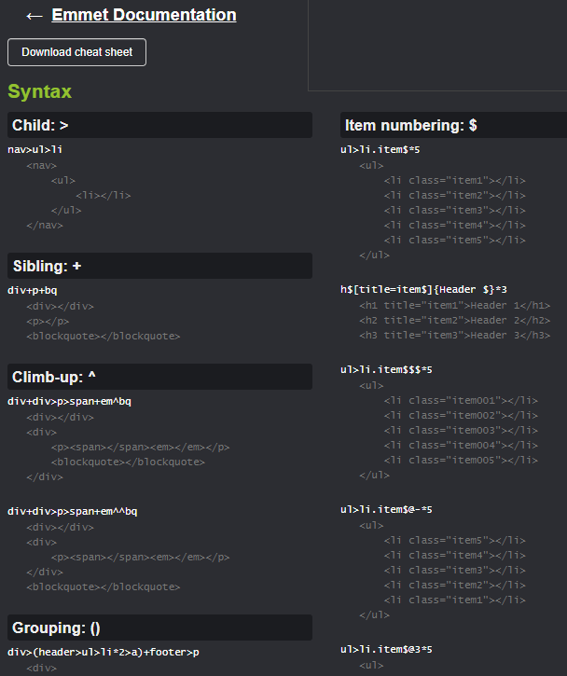Click the Grouping: () section header
This screenshot has height=676, width=567.
pyautogui.click(x=160, y=628)
